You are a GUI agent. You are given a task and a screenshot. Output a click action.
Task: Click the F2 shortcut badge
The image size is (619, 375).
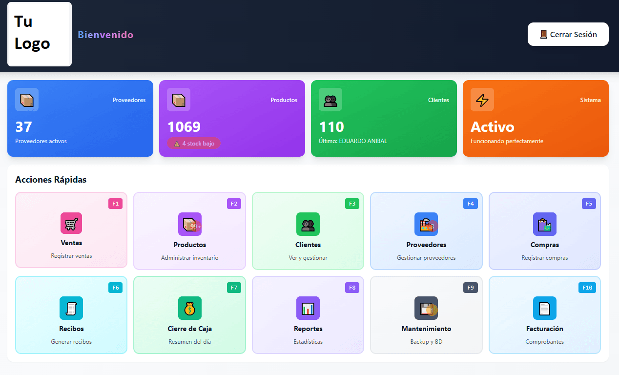pos(234,204)
